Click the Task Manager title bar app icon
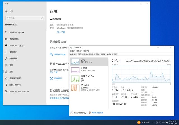The height and width of the screenshot is (125, 179). click(71, 48)
